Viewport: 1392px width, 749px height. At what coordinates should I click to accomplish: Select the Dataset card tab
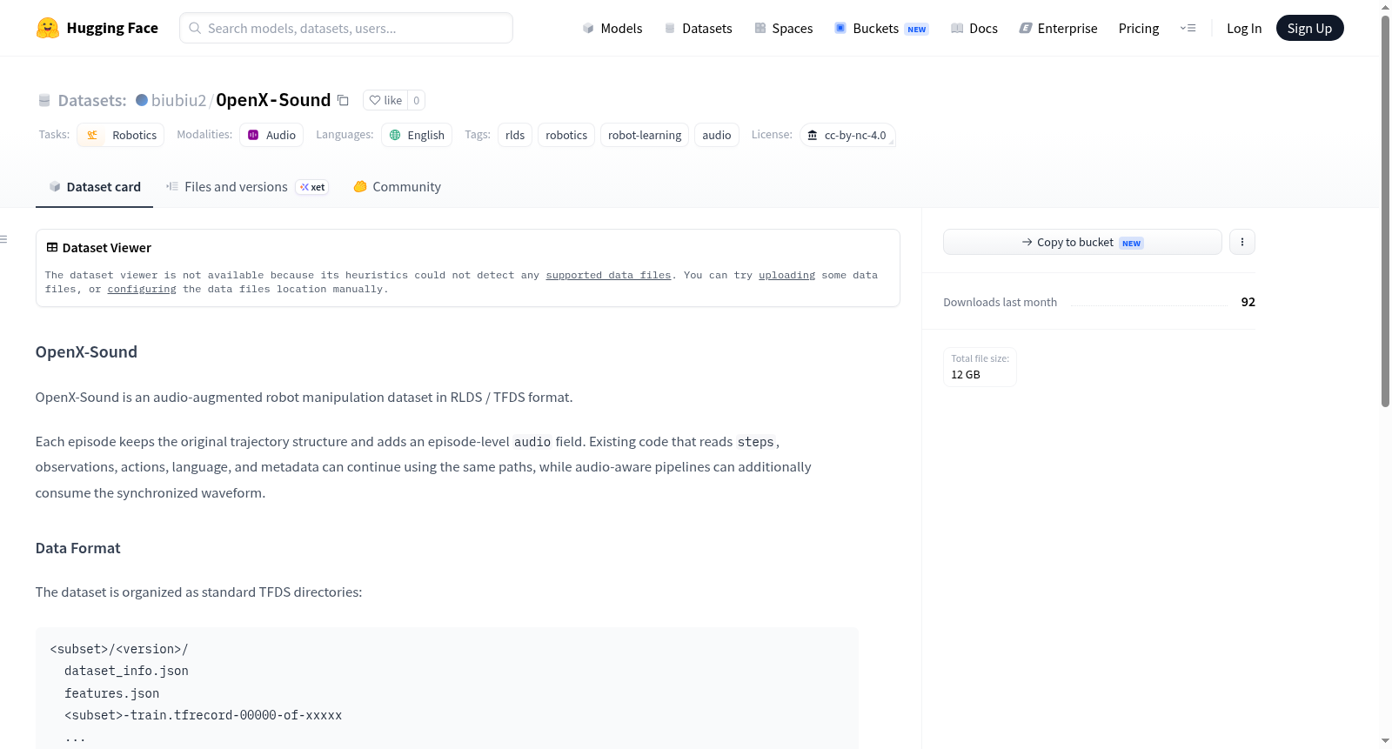point(94,187)
